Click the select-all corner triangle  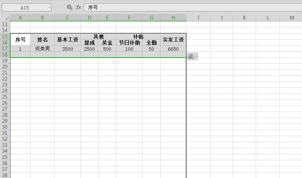[x=7, y=18]
